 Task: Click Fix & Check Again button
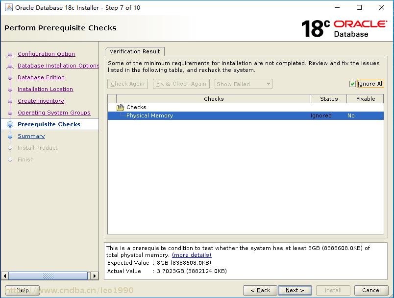click(181, 84)
